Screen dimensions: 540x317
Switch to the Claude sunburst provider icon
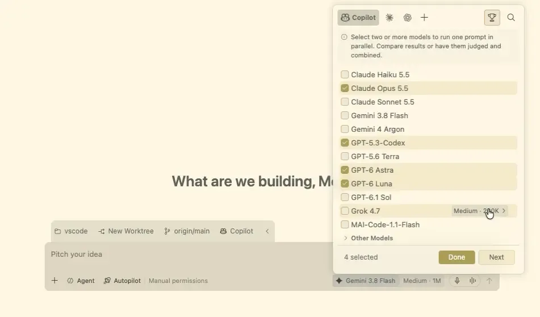[x=390, y=18]
